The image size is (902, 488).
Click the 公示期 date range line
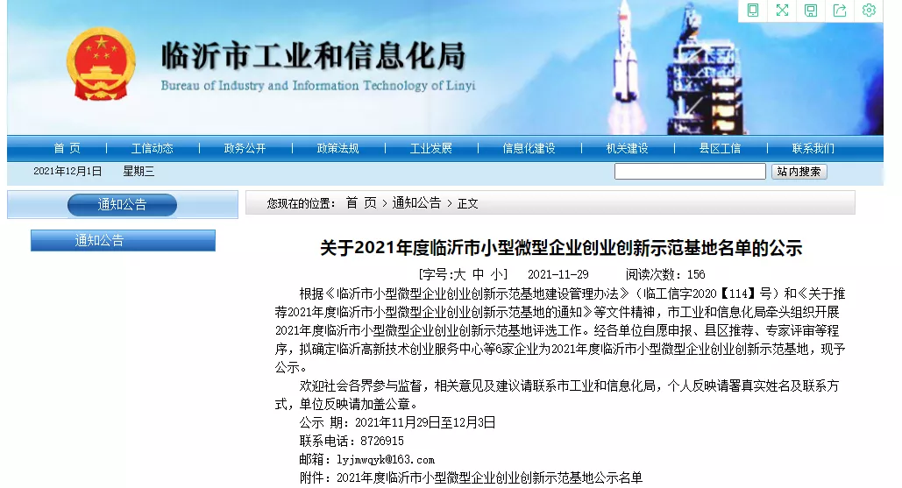[x=397, y=422]
